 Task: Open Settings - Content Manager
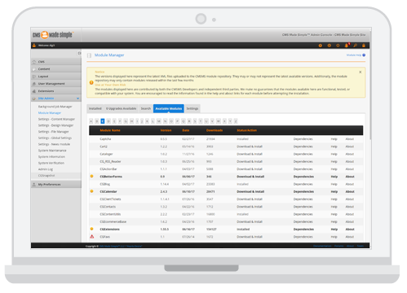point(56,119)
